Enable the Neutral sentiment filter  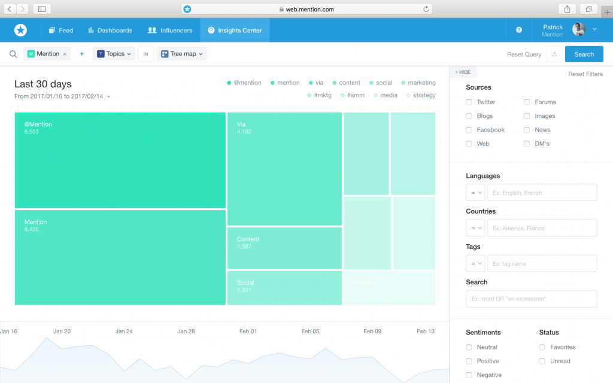469,347
